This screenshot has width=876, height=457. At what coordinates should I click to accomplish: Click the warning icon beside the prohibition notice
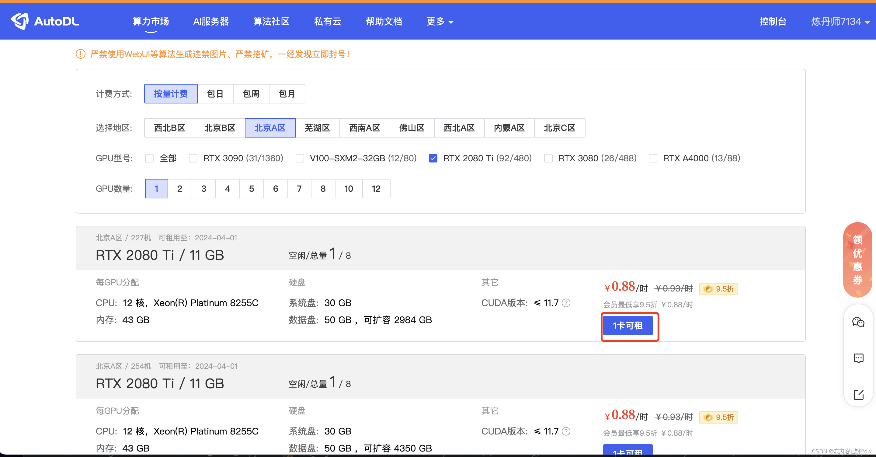(80, 54)
